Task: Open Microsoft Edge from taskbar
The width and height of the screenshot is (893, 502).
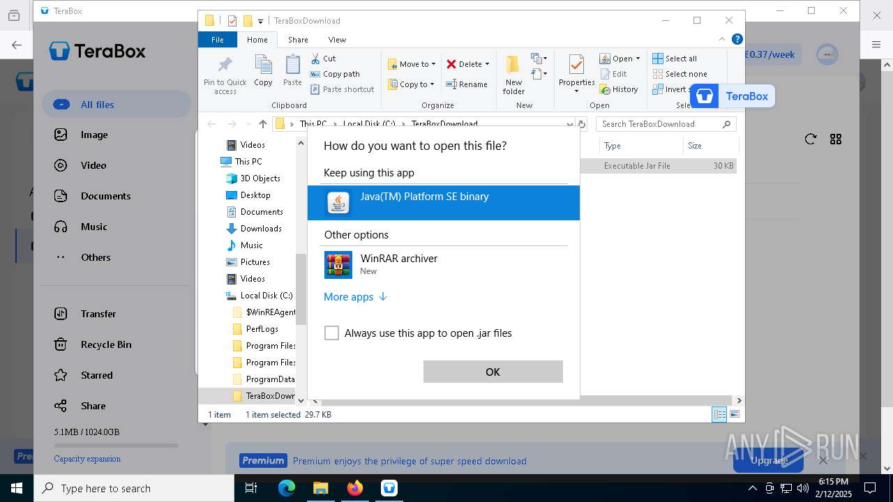Action: pos(287,488)
